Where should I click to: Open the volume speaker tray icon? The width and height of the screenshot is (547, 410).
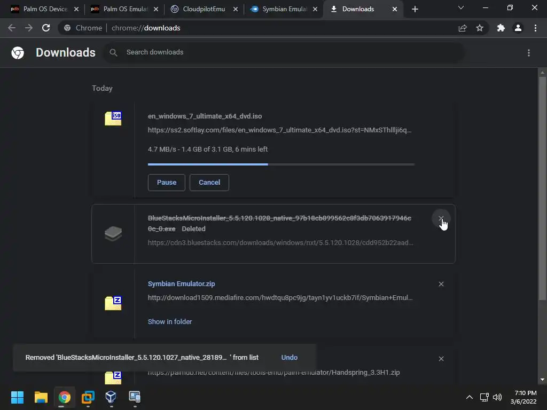pyautogui.click(x=497, y=397)
